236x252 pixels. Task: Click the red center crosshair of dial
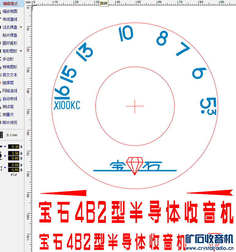tap(135, 106)
